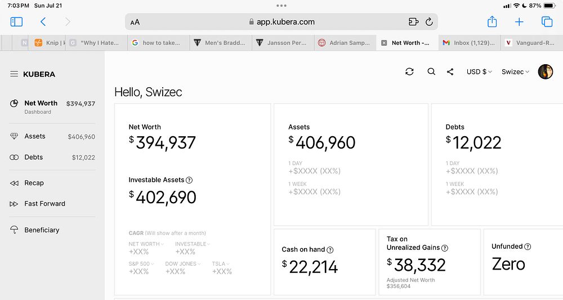Click the Wi-Fi status icon
The image size is (563, 300).
(x=517, y=6)
